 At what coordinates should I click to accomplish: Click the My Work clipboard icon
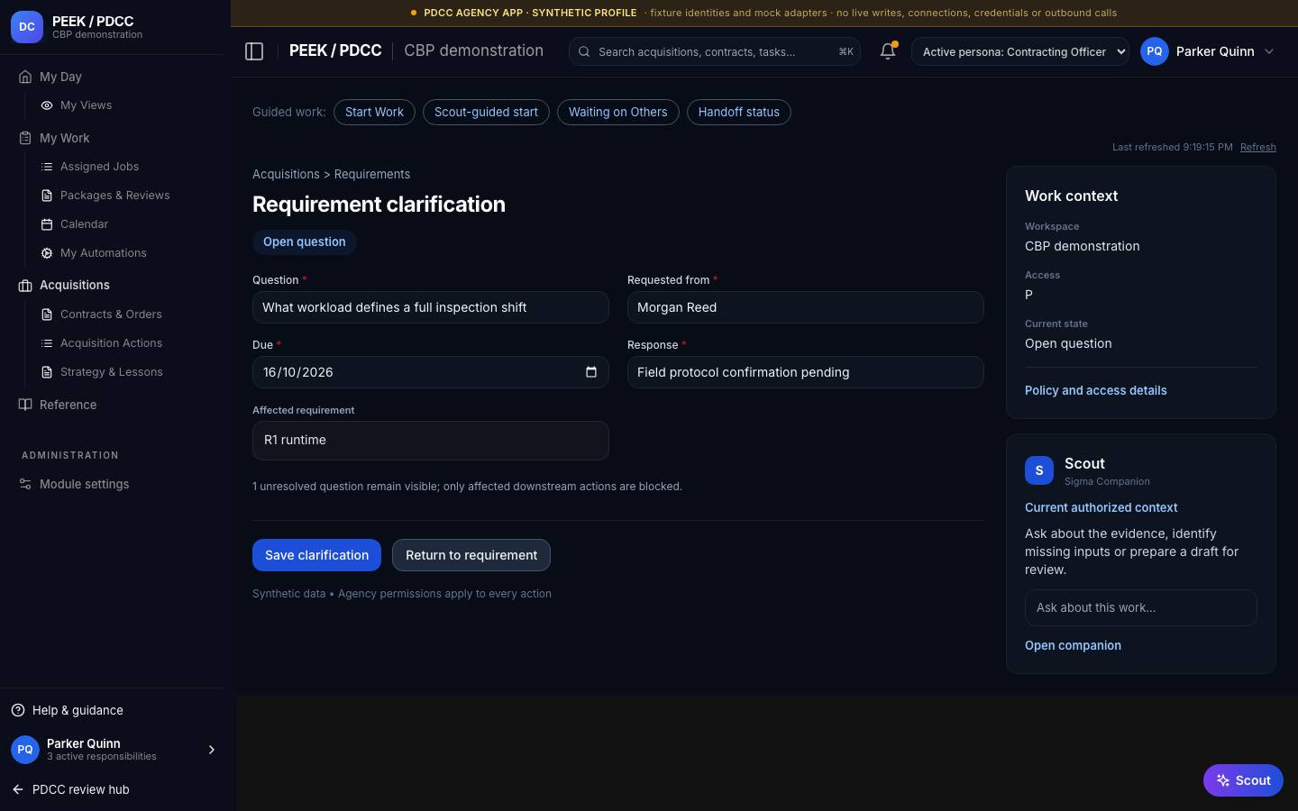(x=25, y=138)
